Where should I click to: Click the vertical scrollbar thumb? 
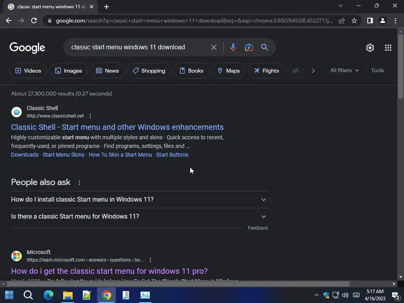click(x=400, y=66)
